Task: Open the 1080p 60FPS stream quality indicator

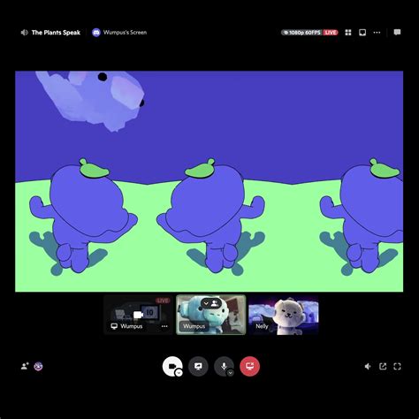Action: (301, 33)
